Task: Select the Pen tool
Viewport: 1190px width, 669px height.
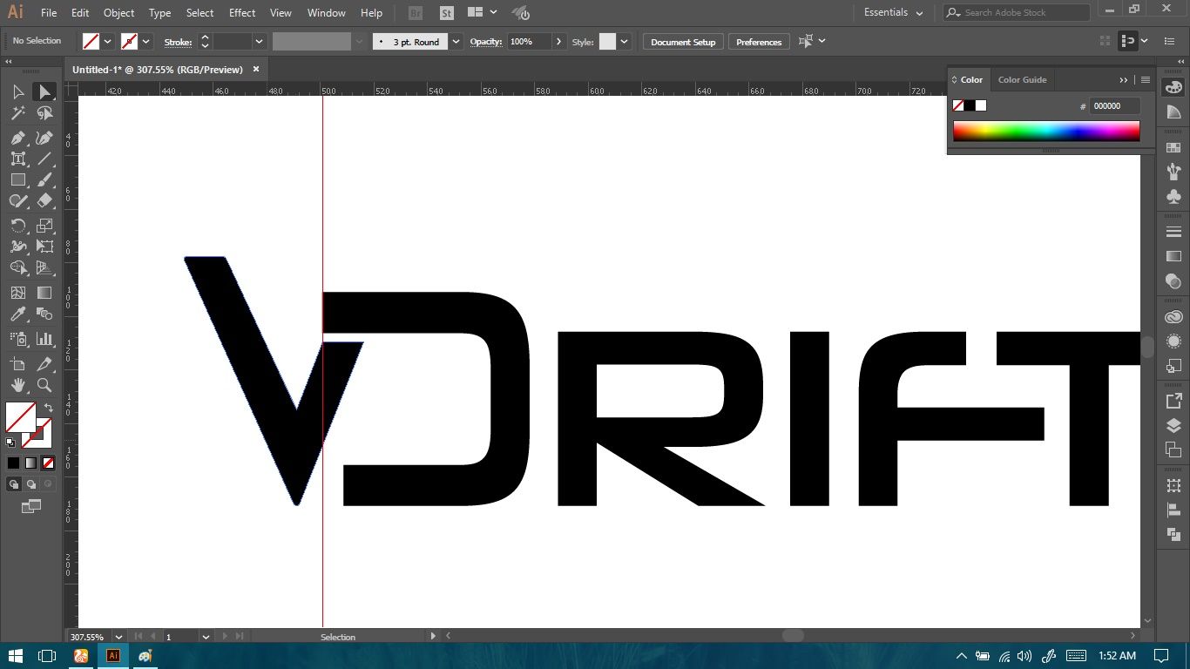Action: click(17, 138)
